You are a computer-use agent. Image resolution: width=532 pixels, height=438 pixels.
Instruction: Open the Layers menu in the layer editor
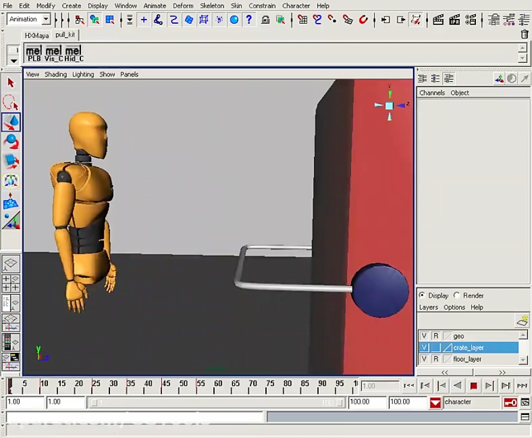click(x=428, y=307)
